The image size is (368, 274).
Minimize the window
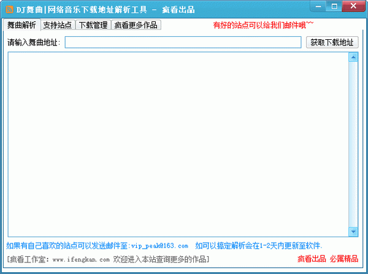tap(318, 6)
